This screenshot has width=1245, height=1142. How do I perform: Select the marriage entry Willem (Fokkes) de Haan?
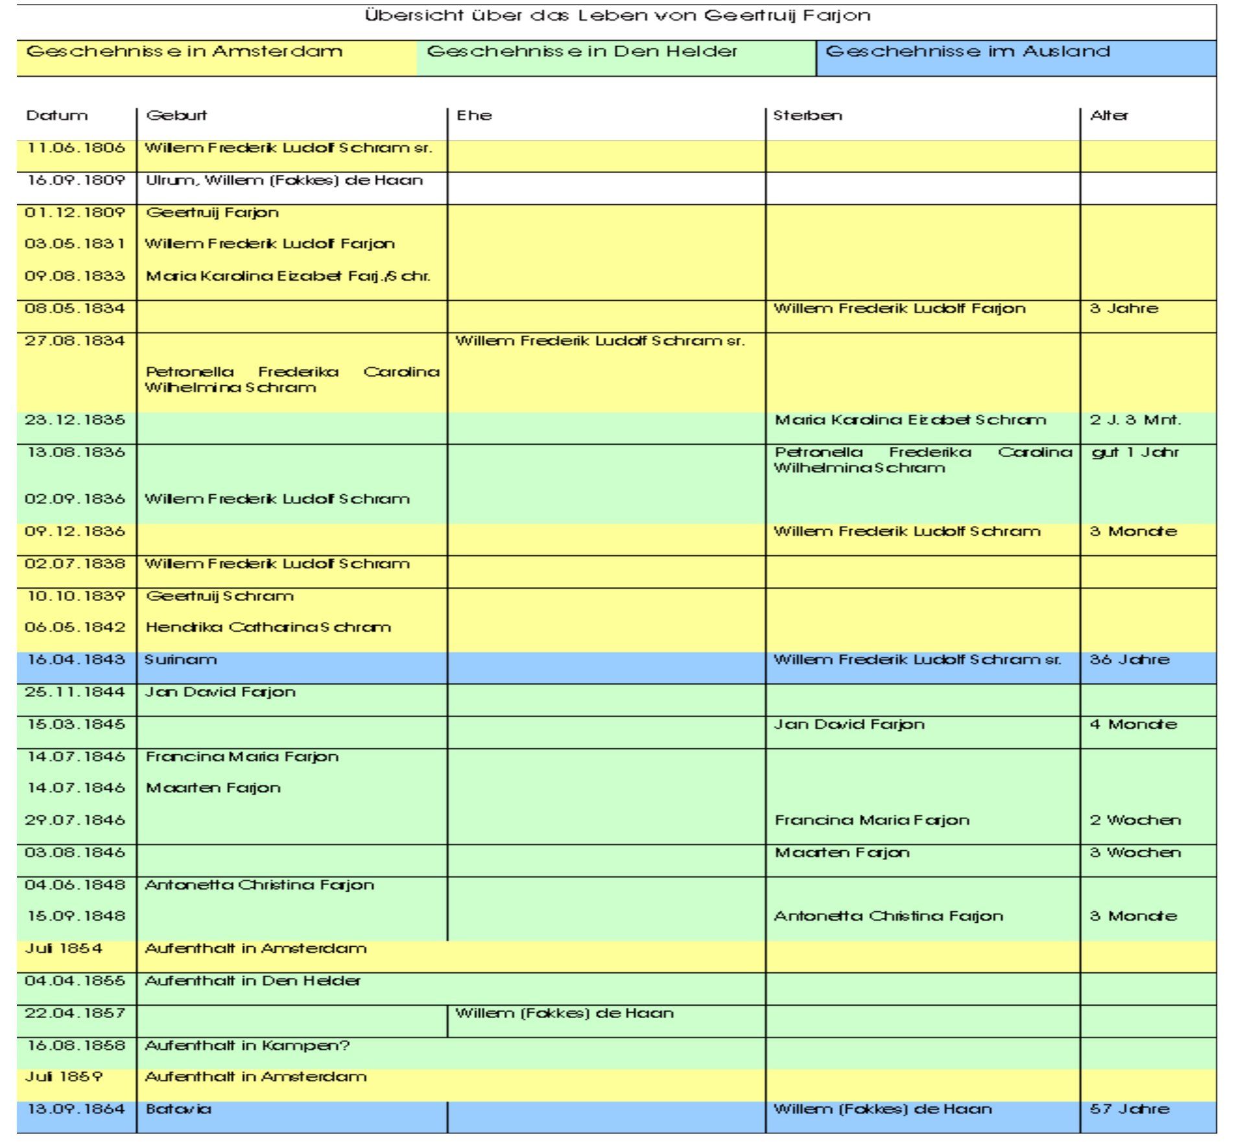coord(564,1014)
